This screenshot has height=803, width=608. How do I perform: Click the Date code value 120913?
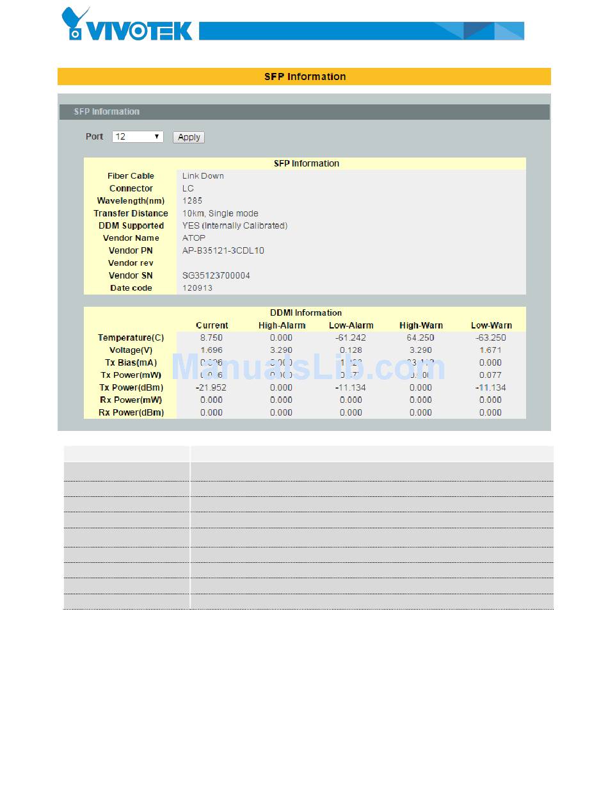click(x=197, y=288)
